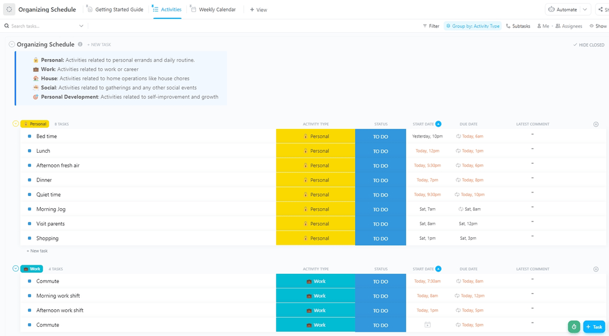Click empty start date calendar icon for Commute

428,325
